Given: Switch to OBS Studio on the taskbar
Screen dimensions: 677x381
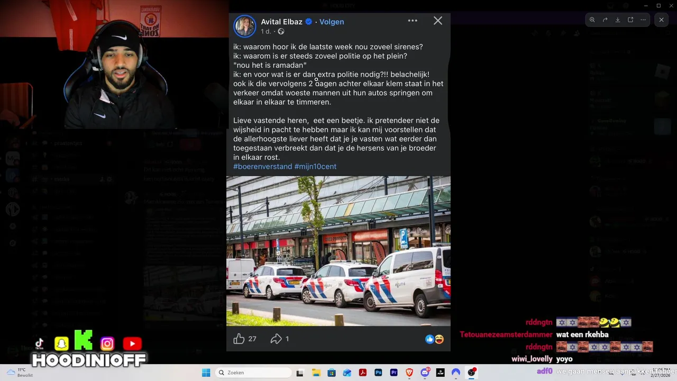Looking at the screenshot, I should coord(472,373).
